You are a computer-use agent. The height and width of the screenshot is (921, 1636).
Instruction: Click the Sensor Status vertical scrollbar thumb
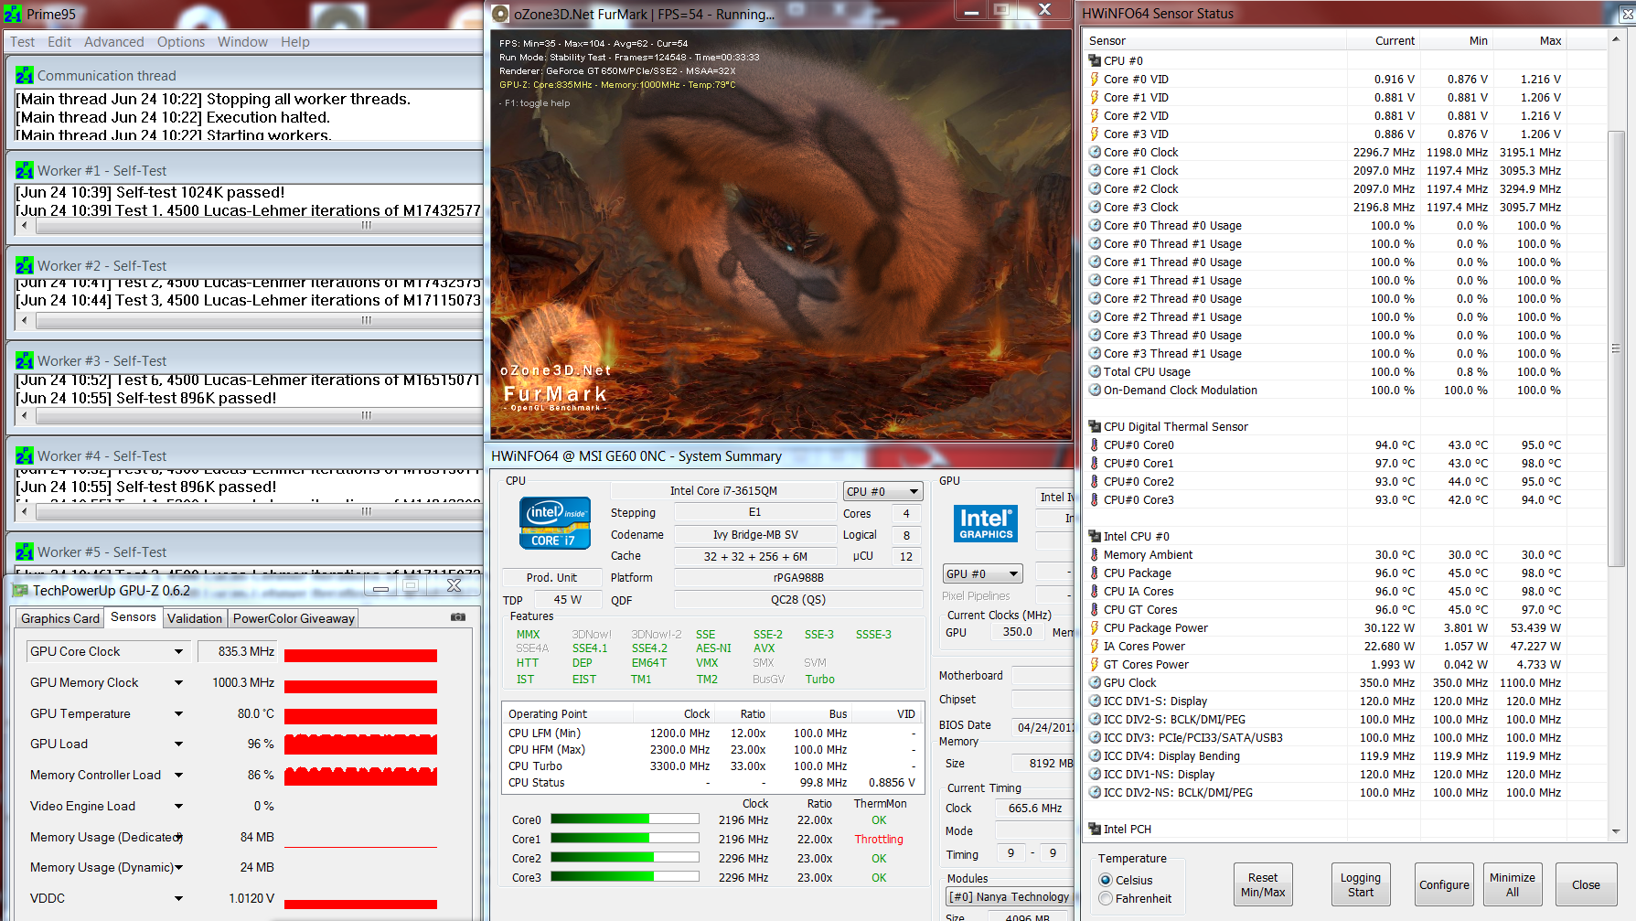point(1616,348)
